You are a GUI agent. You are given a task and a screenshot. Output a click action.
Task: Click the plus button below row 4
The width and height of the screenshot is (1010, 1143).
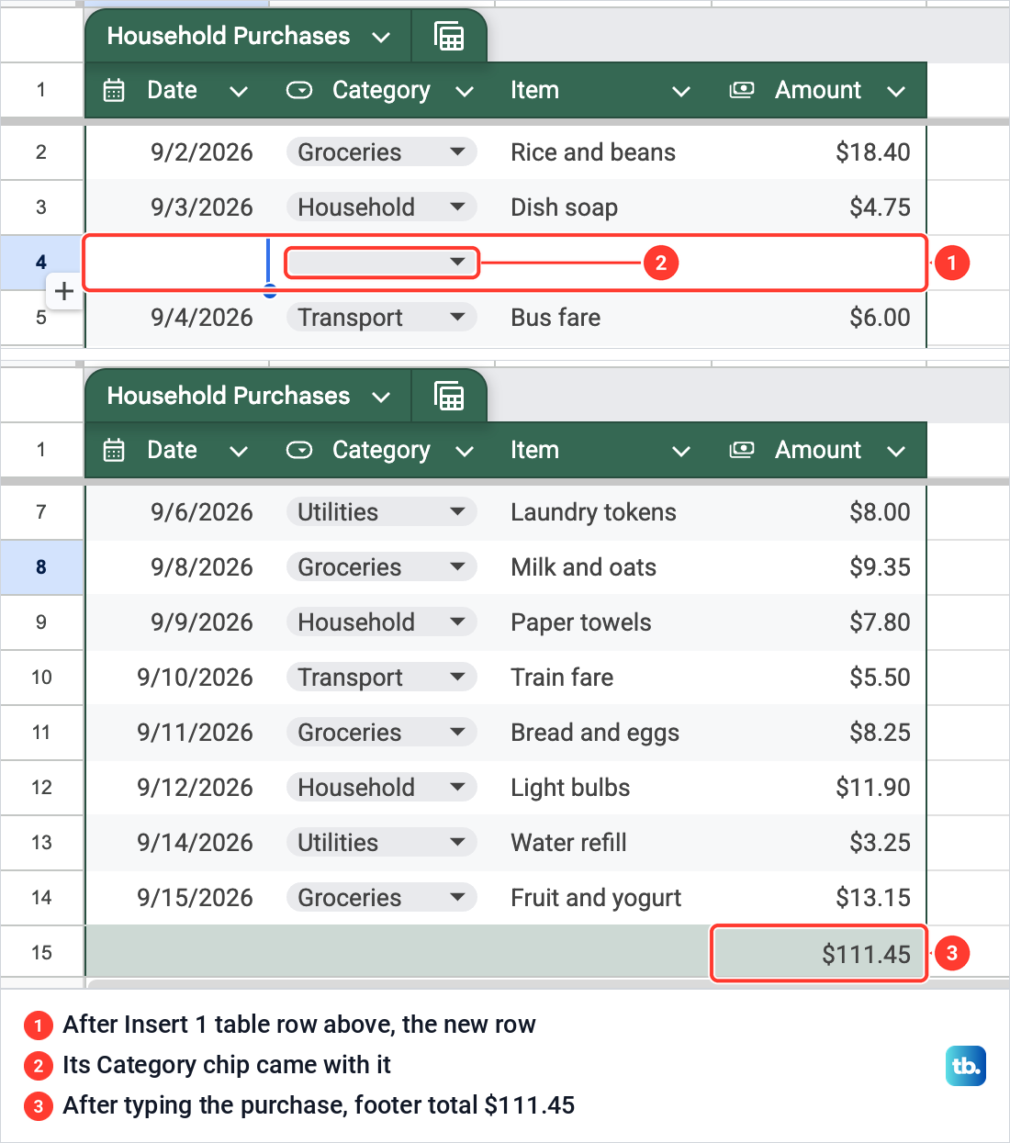coord(64,292)
